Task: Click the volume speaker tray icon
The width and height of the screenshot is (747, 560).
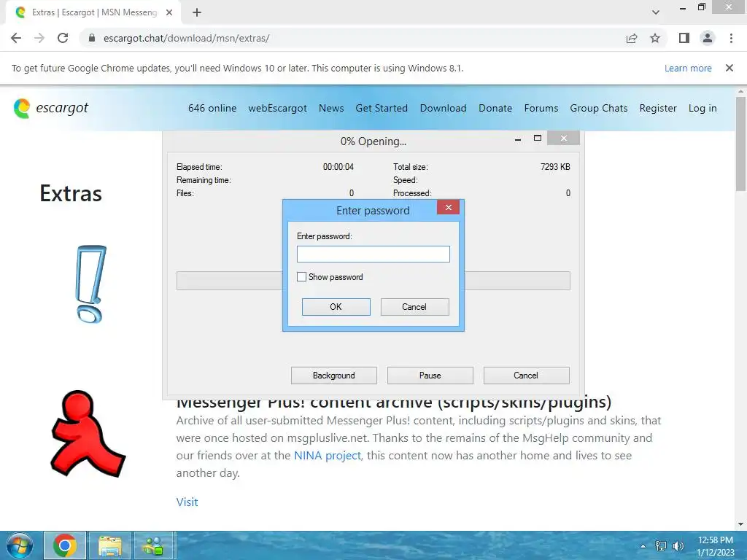Action: (678, 545)
